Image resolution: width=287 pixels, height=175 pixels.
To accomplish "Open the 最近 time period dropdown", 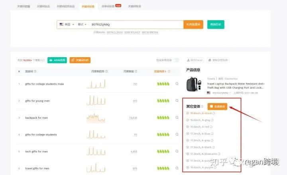I will [x=82, y=25].
